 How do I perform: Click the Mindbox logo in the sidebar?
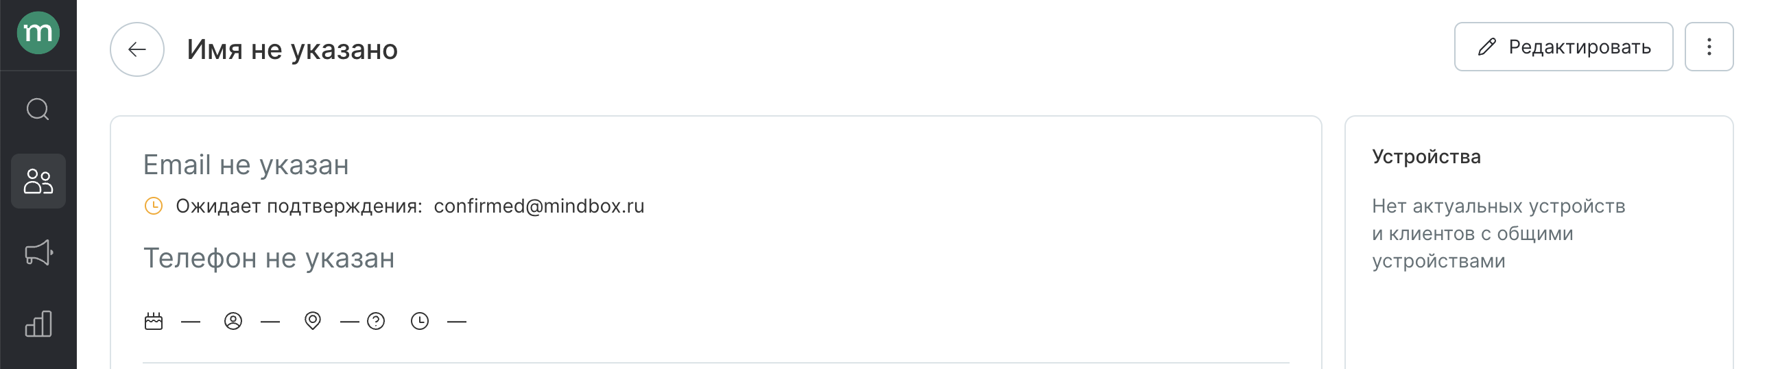pyautogui.click(x=38, y=33)
